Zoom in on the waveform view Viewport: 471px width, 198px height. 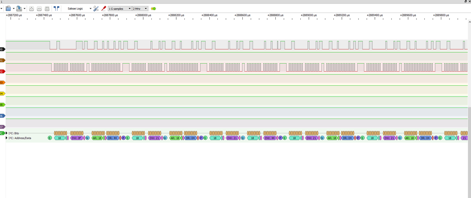pos(32,8)
